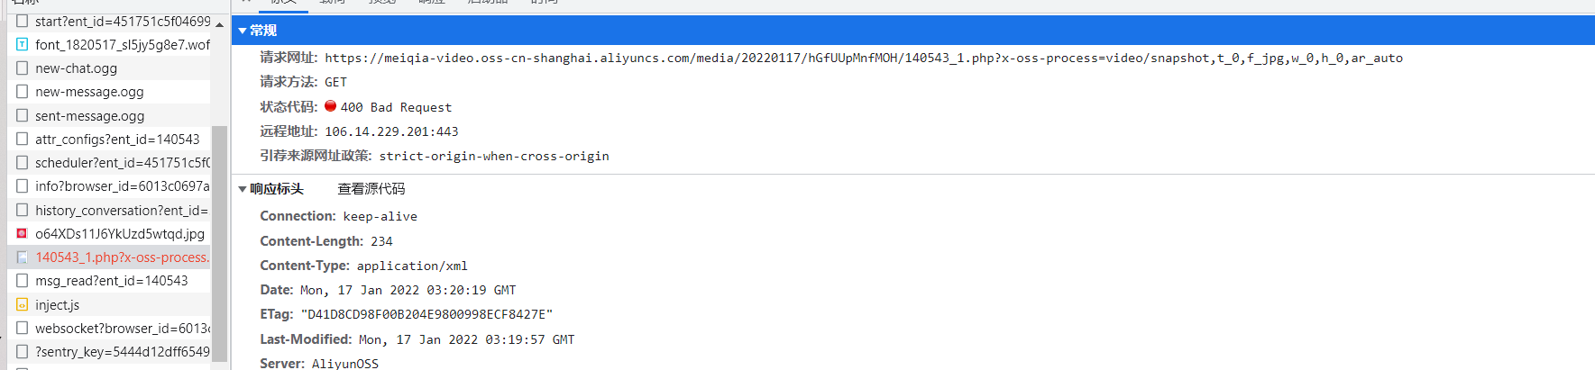Open the ?sentry_key request entry
Viewport: 1595px width, 370px height.
122,352
